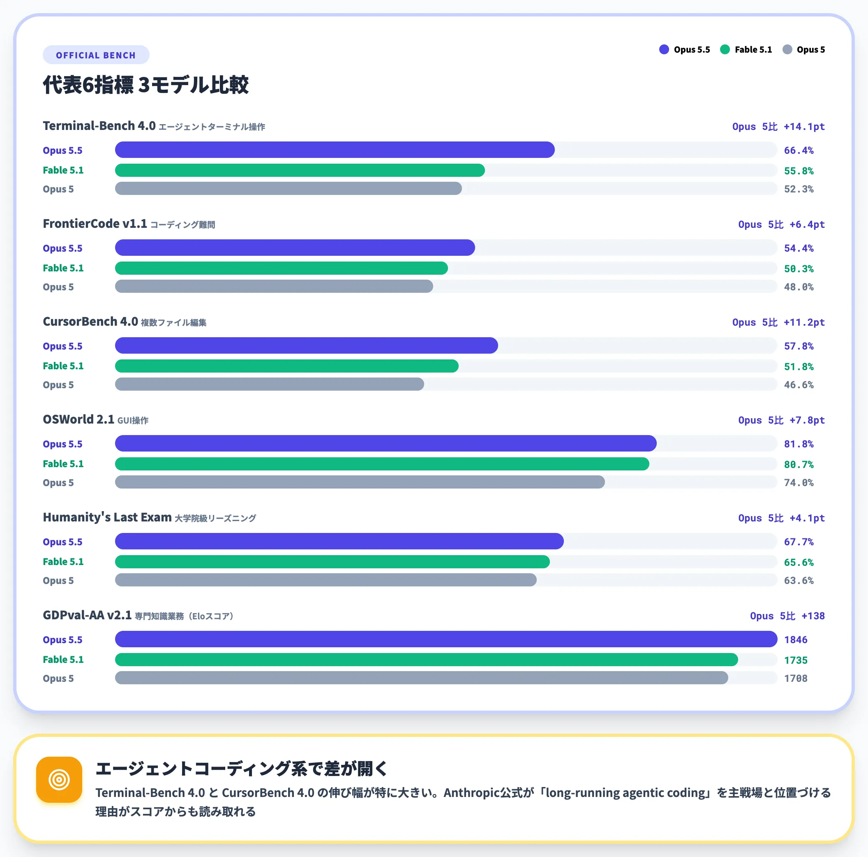
Task: Click the GDPval-AA v2.1 heading
Action: tap(87, 615)
